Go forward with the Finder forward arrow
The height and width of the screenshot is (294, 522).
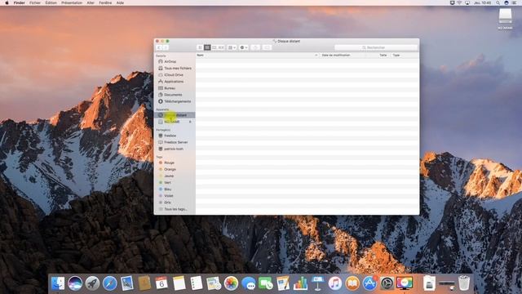[x=166, y=47]
